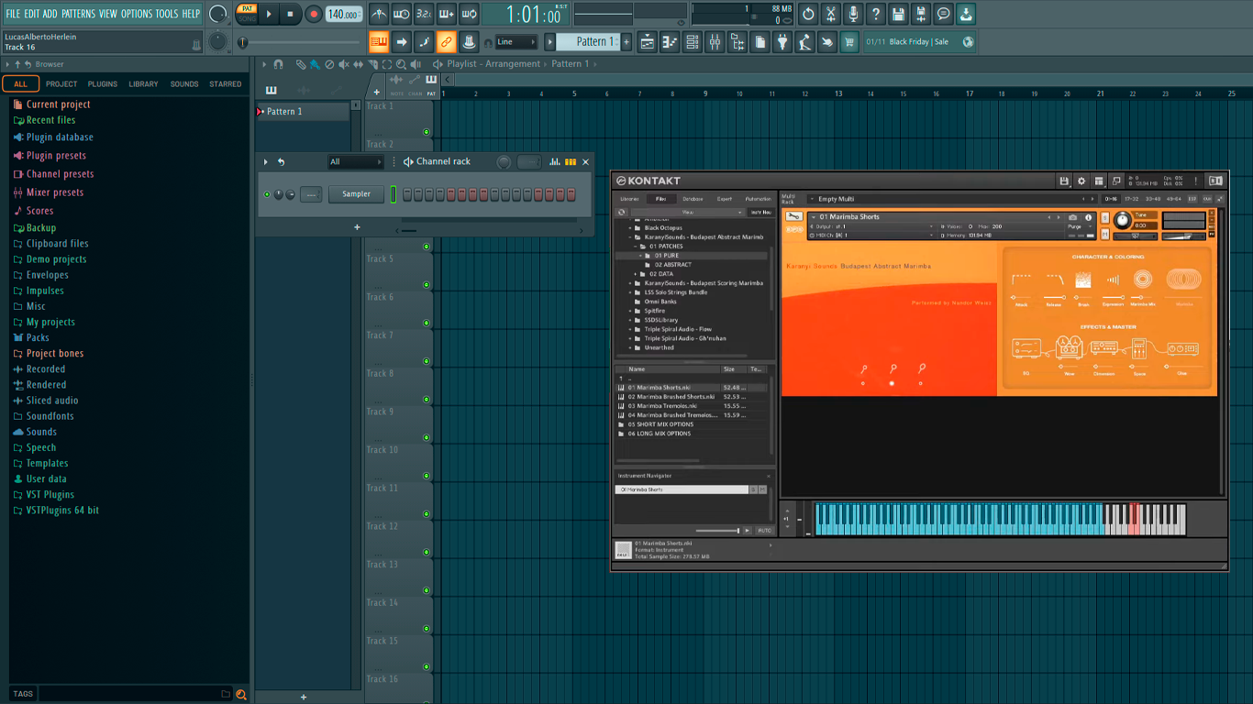Image resolution: width=1253 pixels, height=704 pixels.
Task: Activate the Zoom magnifier tool in Playlist
Action: 401,64
